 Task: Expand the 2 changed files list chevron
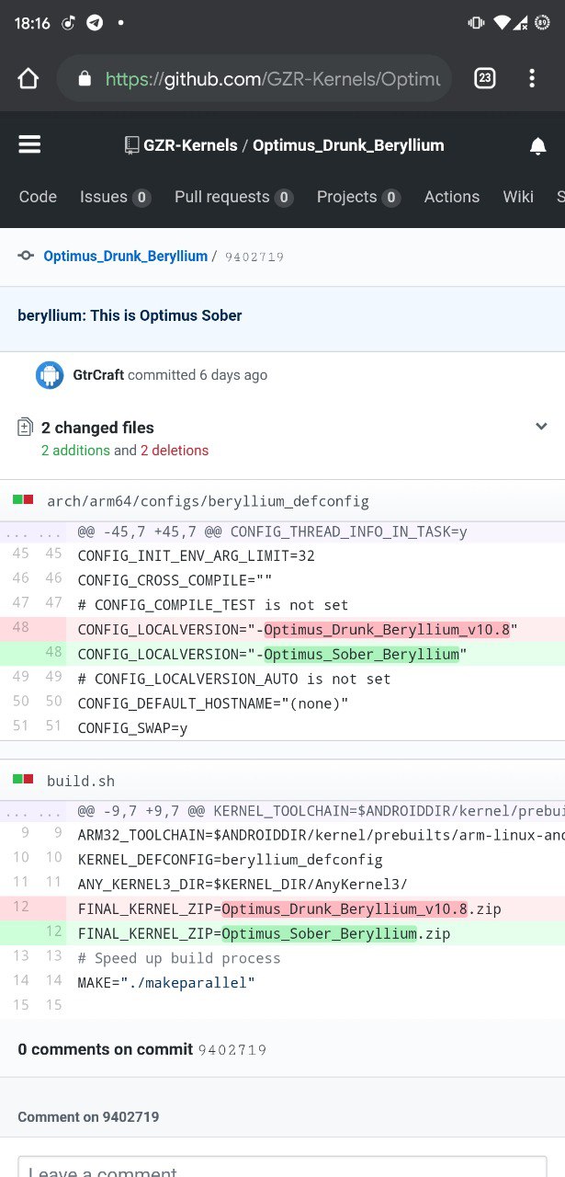[541, 426]
